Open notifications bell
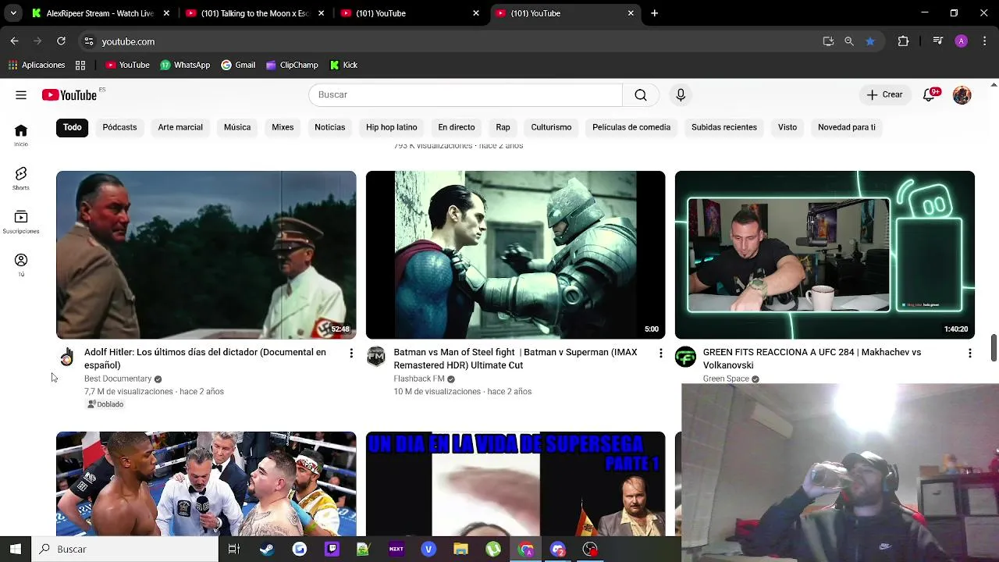999x562 pixels. 929,95
